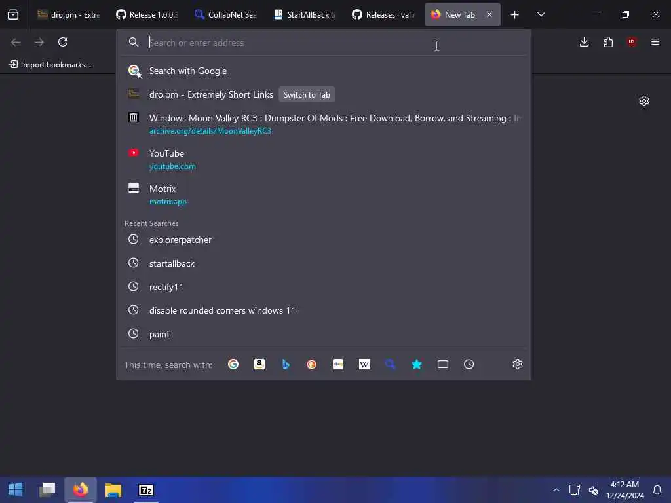
Task: Switch to the CollabNet Search tab
Action: (x=225, y=14)
